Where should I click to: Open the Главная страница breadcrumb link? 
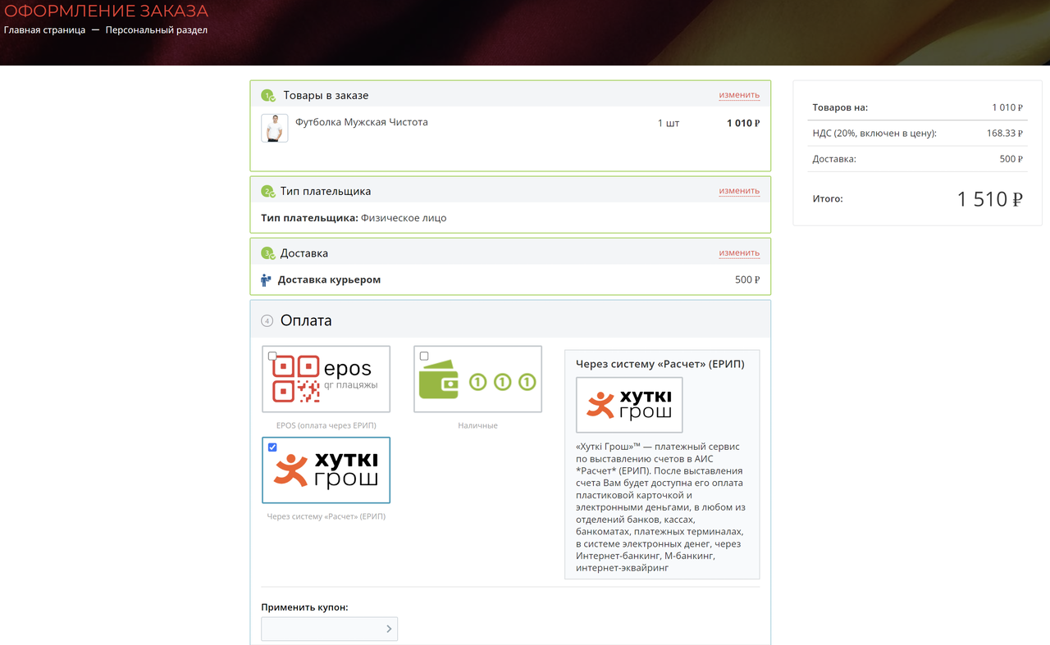click(44, 30)
